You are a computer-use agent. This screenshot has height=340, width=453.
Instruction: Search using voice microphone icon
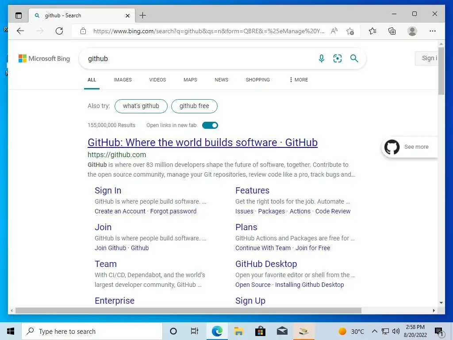(322, 58)
